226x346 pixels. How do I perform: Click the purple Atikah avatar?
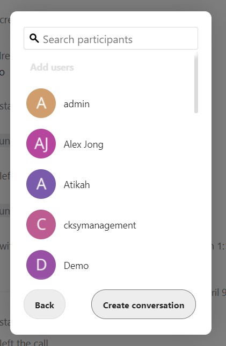tap(41, 184)
